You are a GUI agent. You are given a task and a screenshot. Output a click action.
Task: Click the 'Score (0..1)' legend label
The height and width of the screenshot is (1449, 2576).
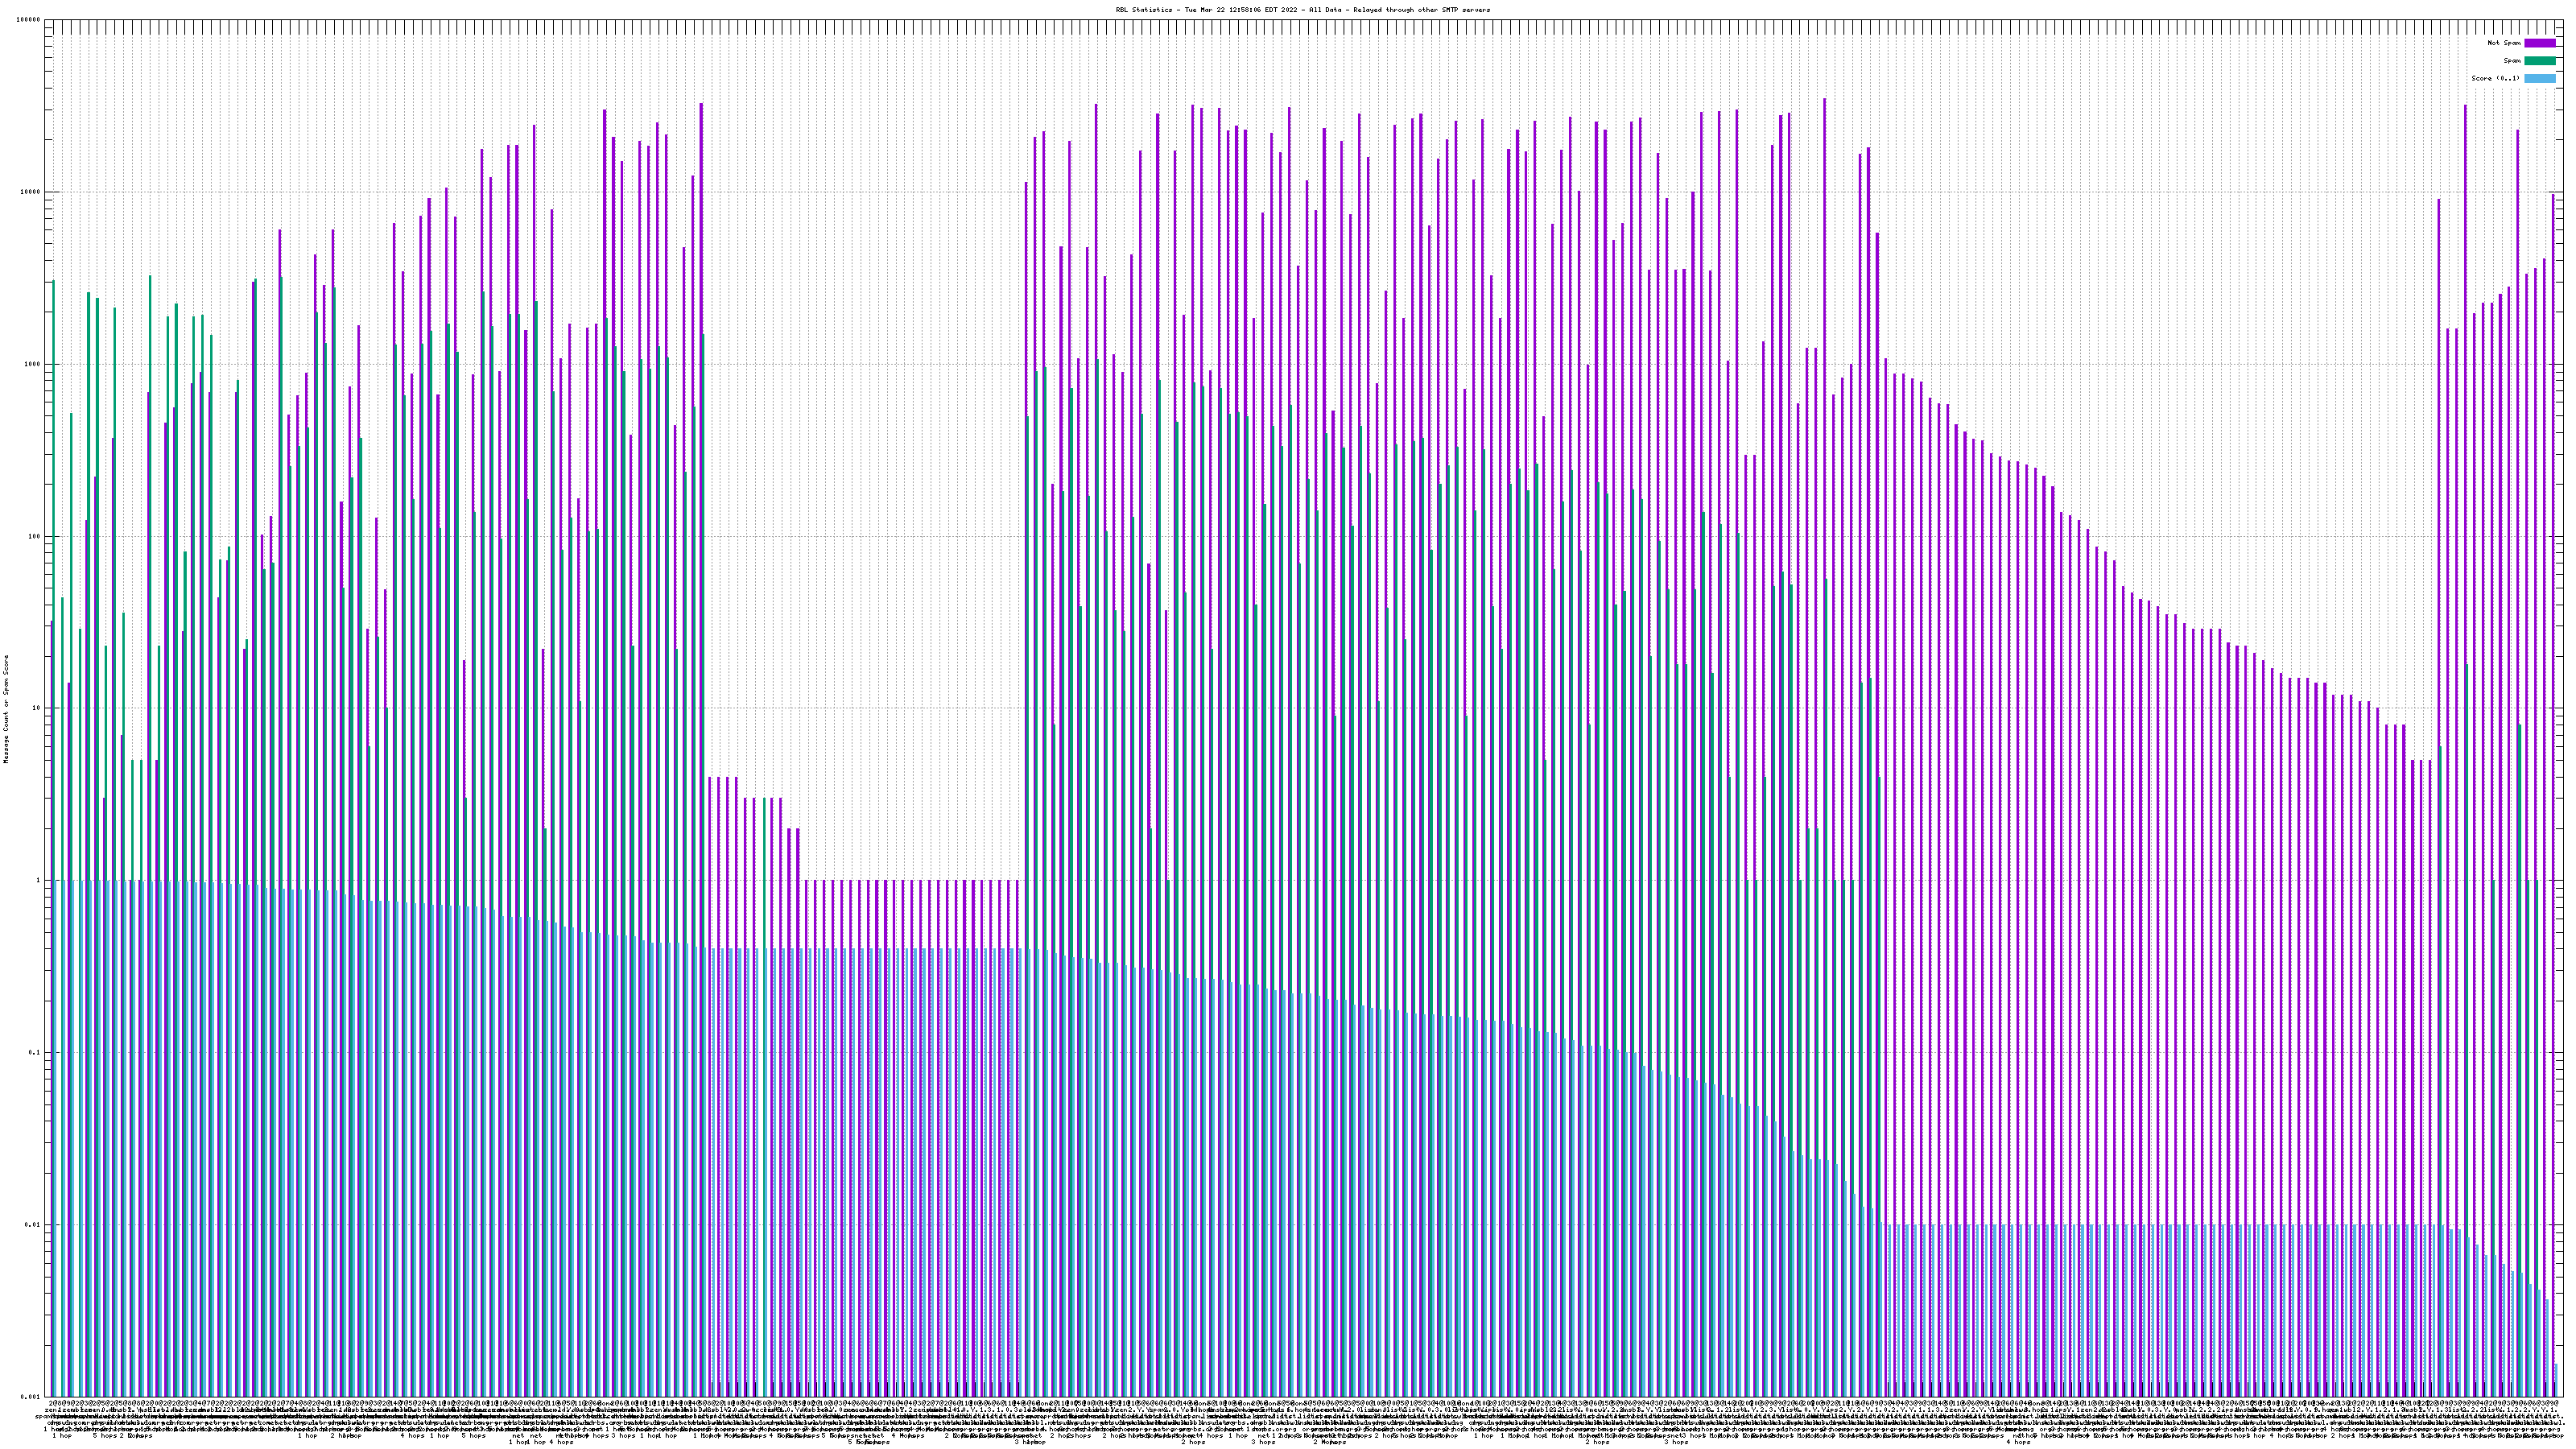point(2495,78)
